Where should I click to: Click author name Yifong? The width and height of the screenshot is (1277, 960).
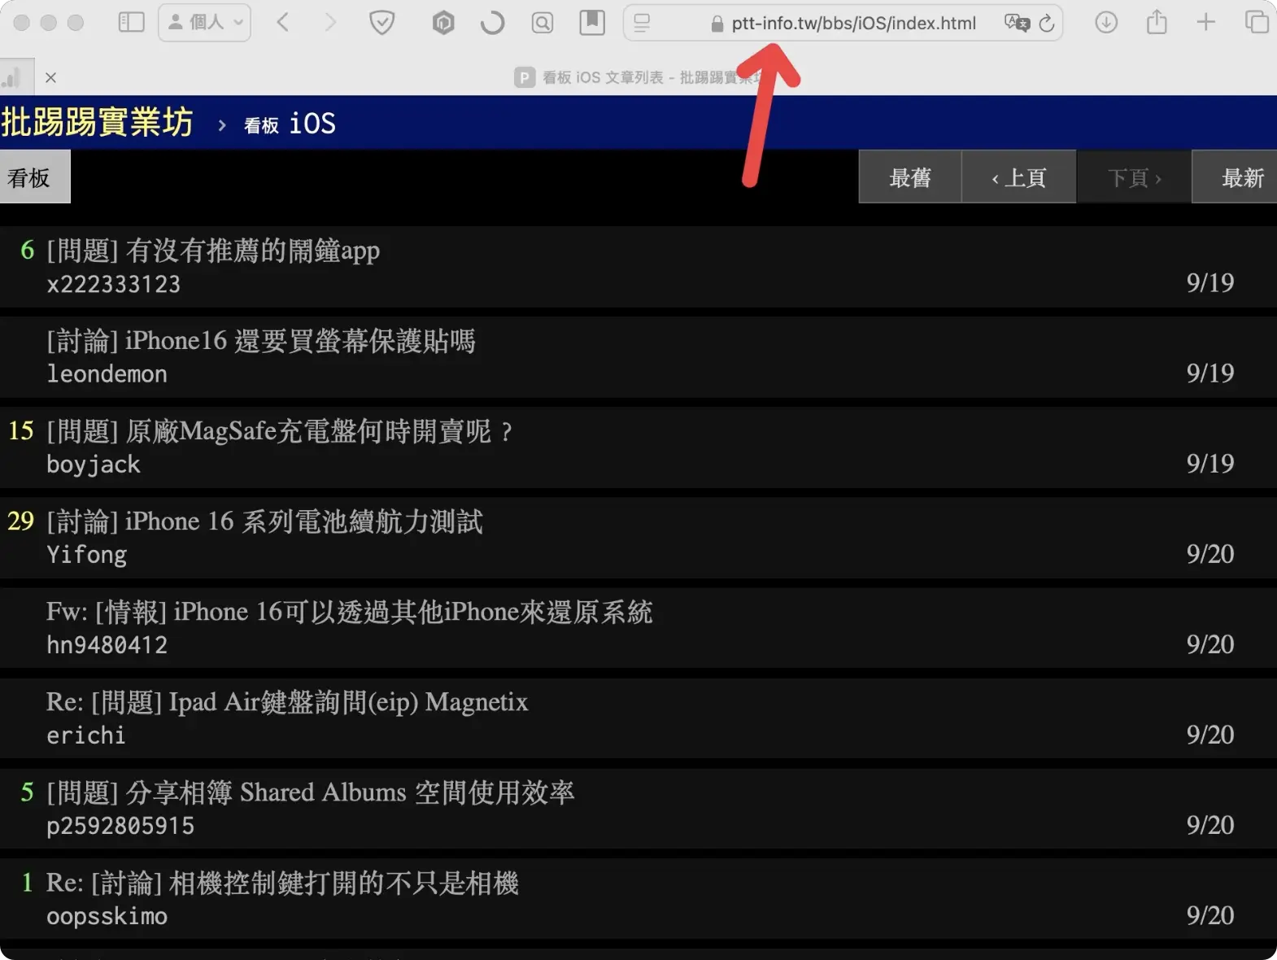pyautogui.click(x=86, y=555)
